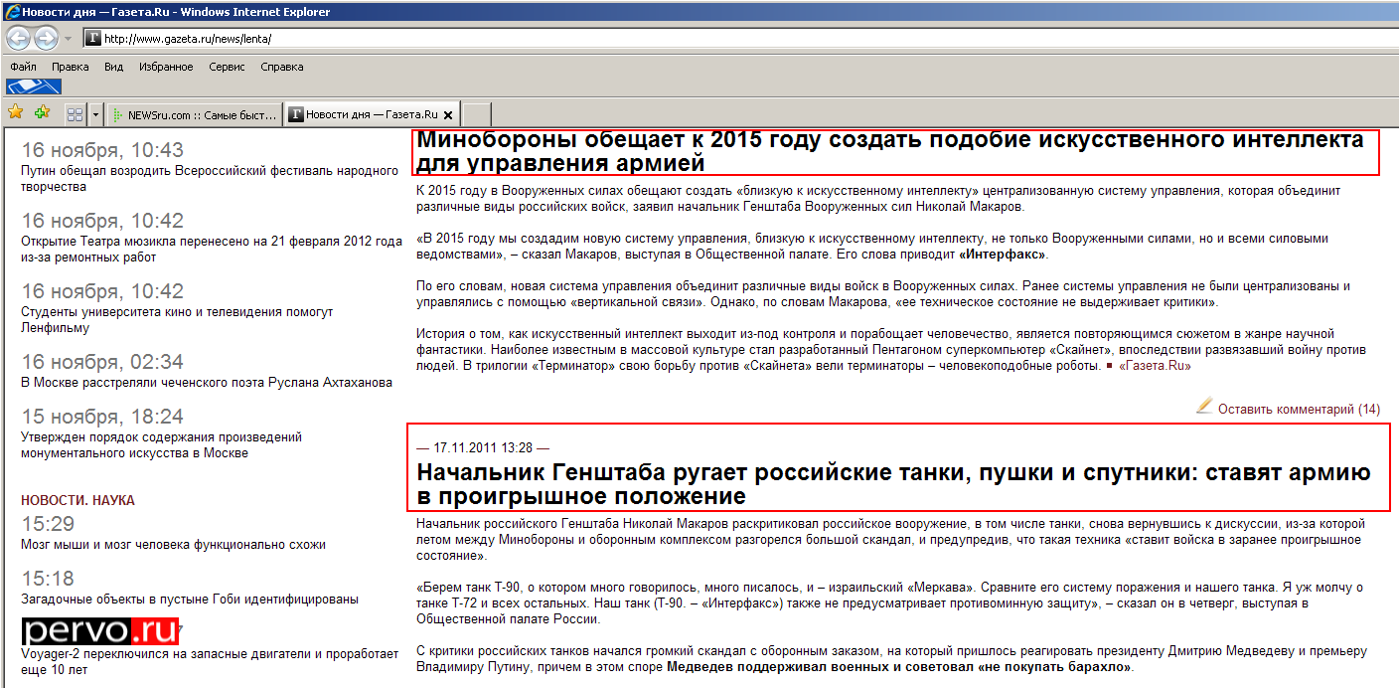The width and height of the screenshot is (1399, 688).
Task: Open news about Voyager-2 switching to backup engines
Action: click(209, 661)
